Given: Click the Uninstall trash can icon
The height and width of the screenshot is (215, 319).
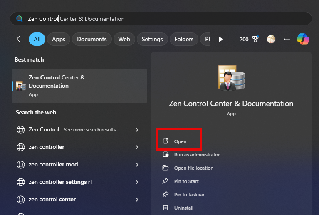Looking at the screenshot, I should click(x=166, y=208).
